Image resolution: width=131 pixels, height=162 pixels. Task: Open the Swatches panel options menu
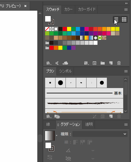tap(126, 9)
